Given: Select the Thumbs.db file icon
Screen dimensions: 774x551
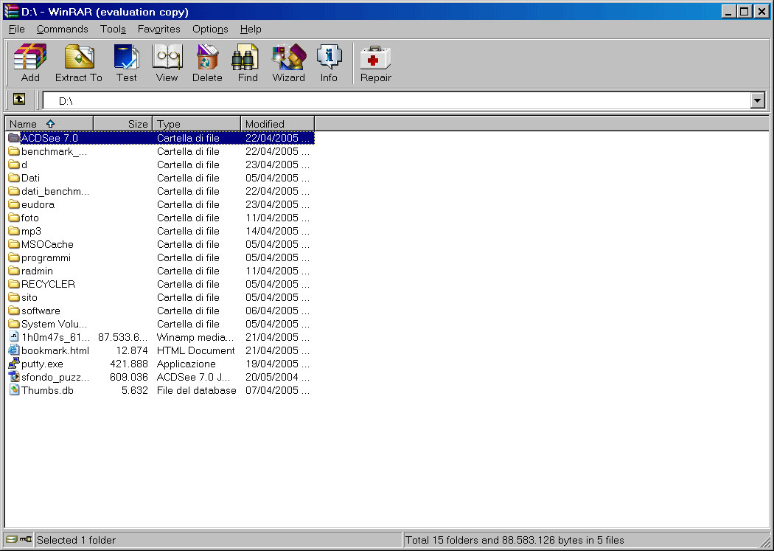Looking at the screenshot, I should [x=14, y=390].
